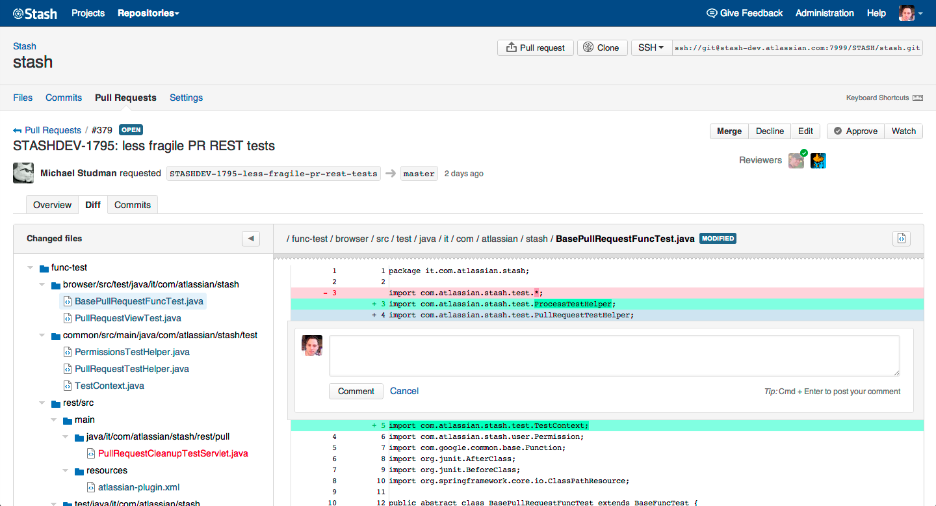Click first reviewer avatar with checkmark
The width and height of the screenshot is (936, 506).
click(796, 161)
